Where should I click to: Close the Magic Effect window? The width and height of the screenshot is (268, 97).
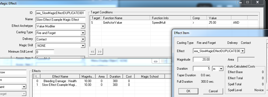pyautogui.click(x=257, y=2)
